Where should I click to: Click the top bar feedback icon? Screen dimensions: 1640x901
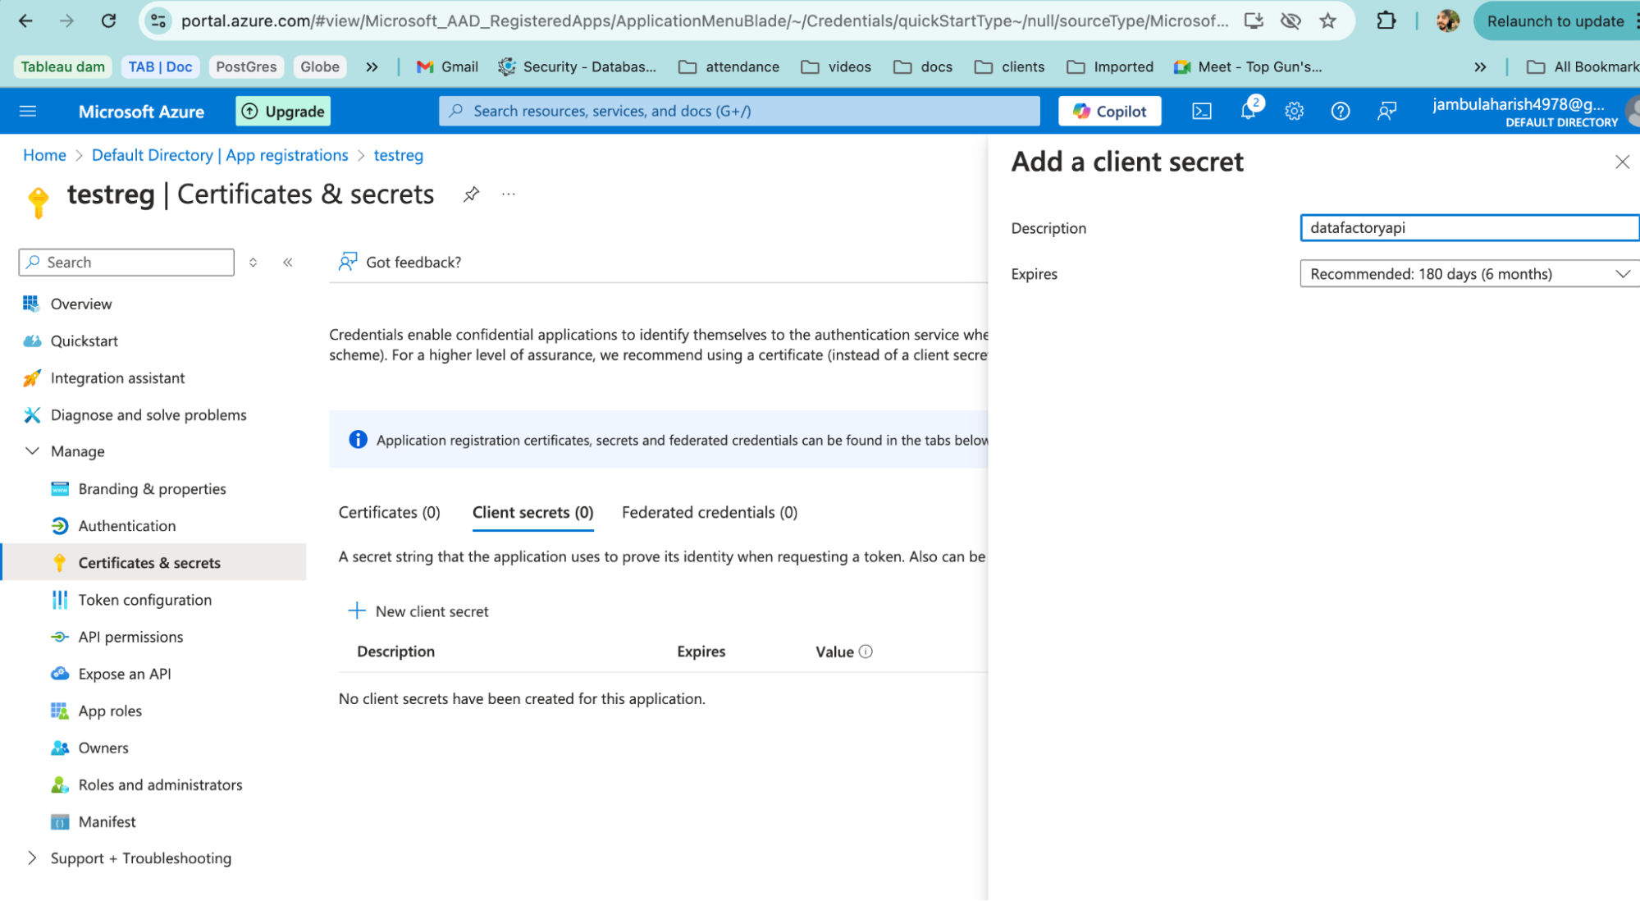(x=1386, y=111)
